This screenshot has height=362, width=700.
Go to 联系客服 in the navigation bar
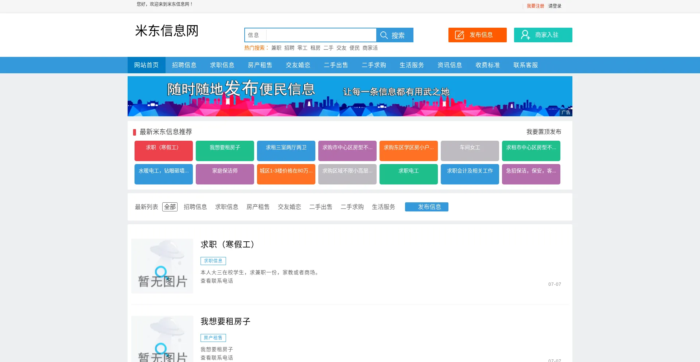[526, 65]
